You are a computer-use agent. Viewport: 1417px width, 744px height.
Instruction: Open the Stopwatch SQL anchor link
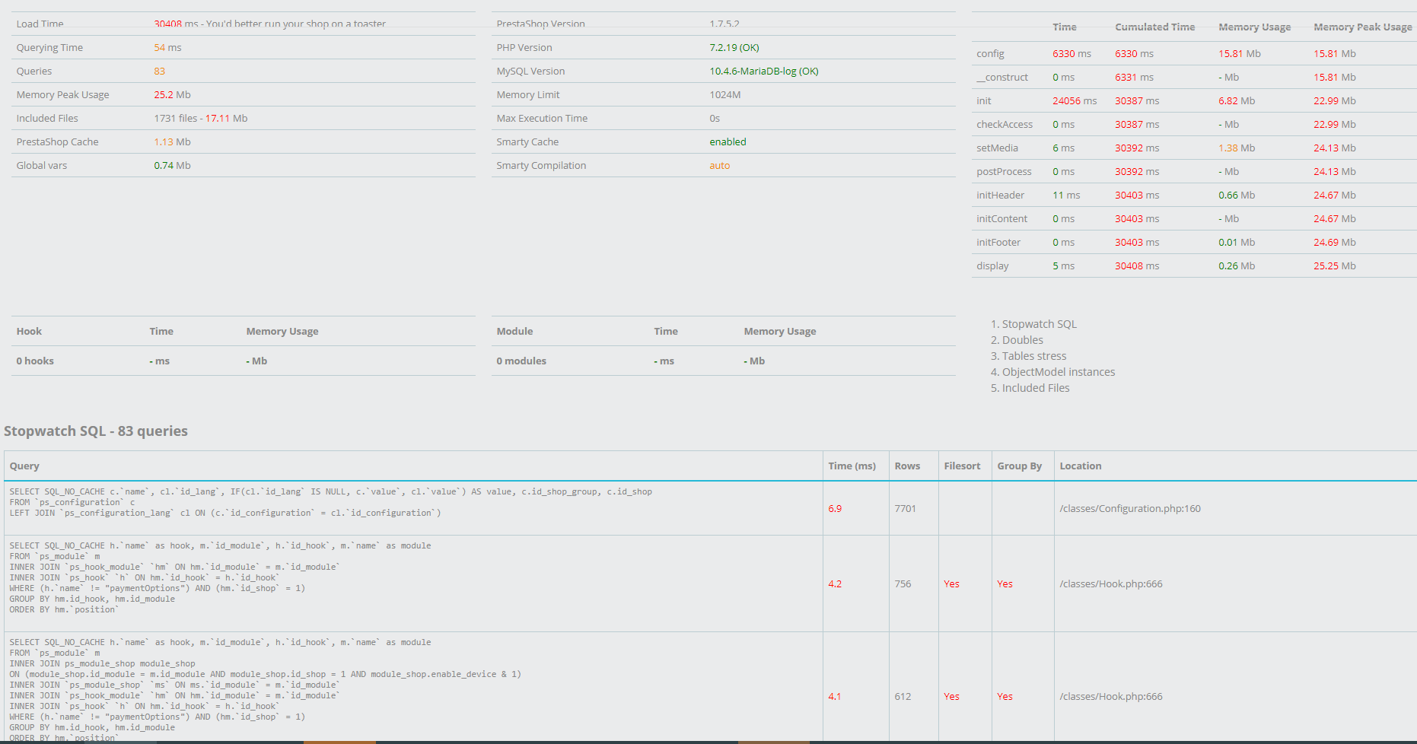tap(1039, 324)
